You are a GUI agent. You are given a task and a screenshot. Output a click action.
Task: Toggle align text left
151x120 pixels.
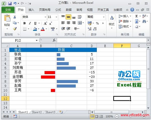pyautogui.click(x=63, y=23)
